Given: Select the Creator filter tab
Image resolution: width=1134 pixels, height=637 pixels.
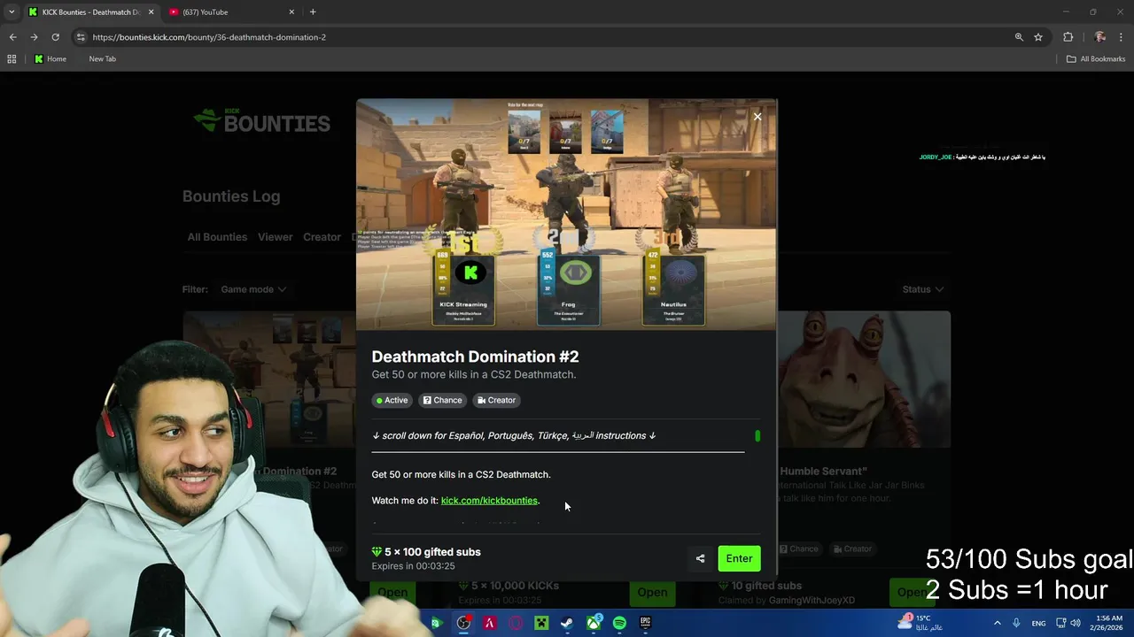Looking at the screenshot, I should pyautogui.click(x=322, y=237).
